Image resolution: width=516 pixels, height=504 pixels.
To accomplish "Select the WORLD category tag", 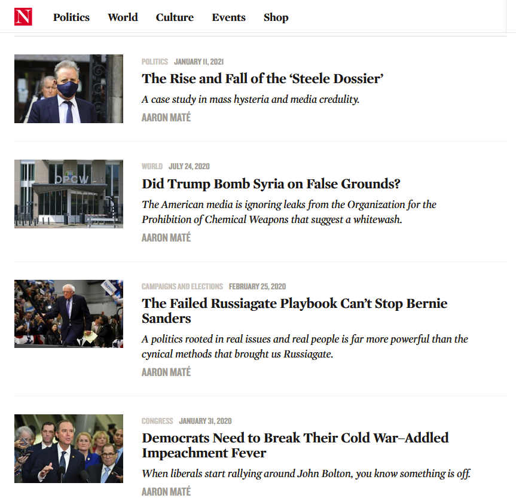I will [x=152, y=166].
